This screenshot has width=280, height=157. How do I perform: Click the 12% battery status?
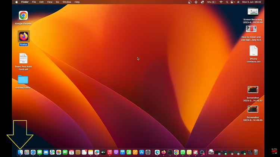point(211,2)
